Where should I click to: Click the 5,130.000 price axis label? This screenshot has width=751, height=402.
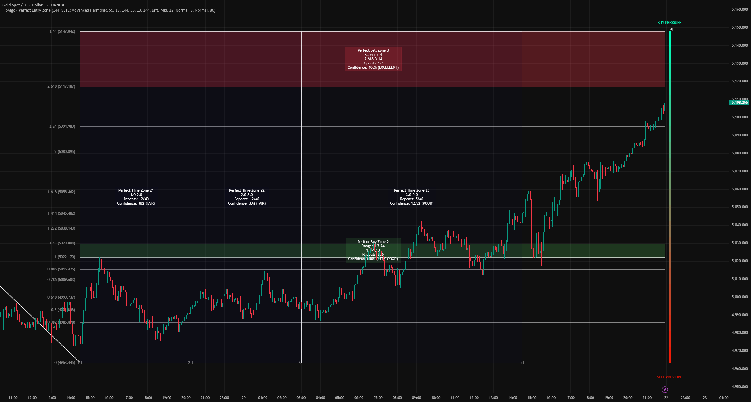coord(740,63)
